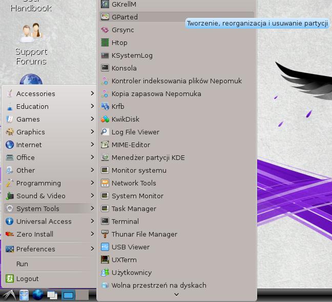Click the Internet globe category icon
This screenshot has height=302, width=332.
[x=10, y=145]
